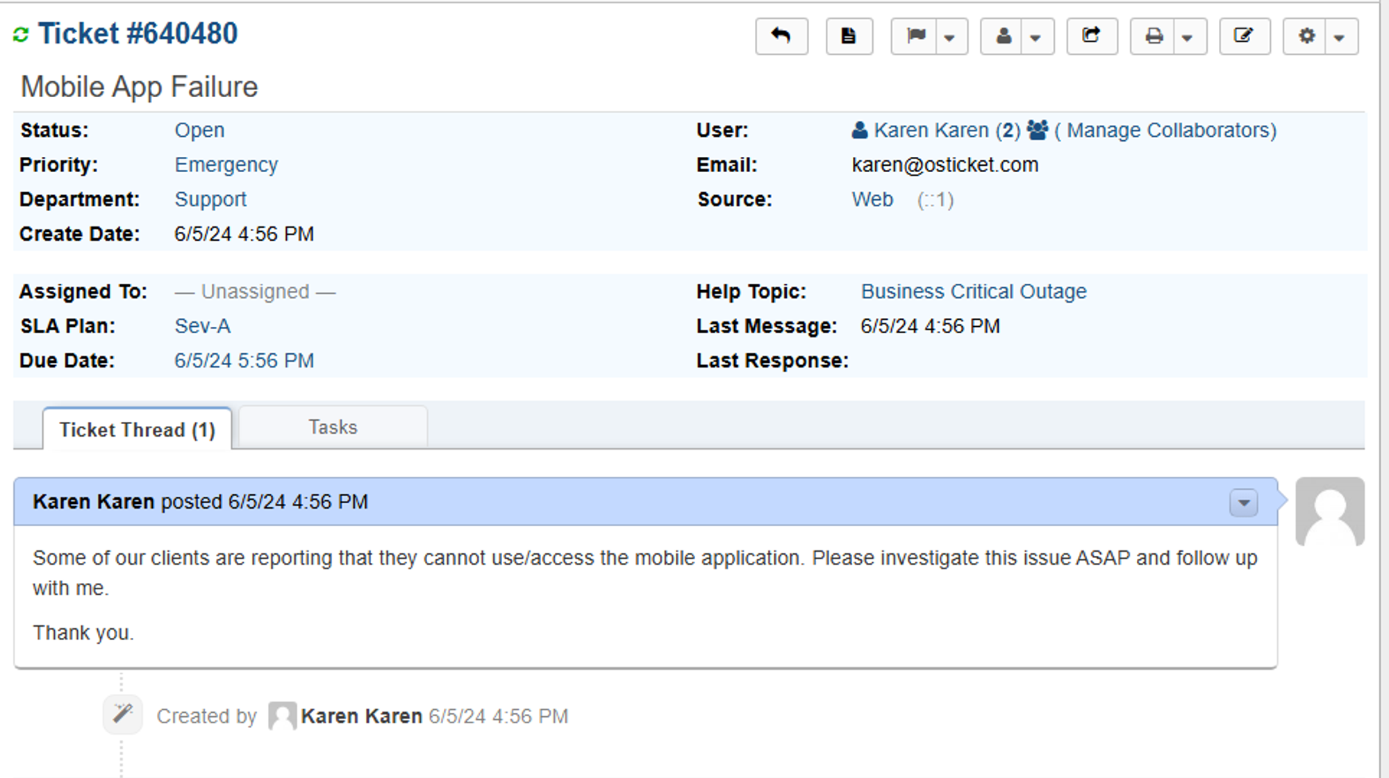1389x778 pixels.
Task: Open the print options dropdown arrow
Action: [1188, 37]
